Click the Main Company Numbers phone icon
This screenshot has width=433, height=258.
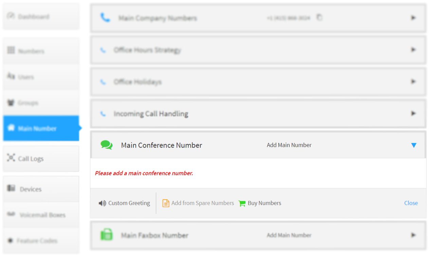click(105, 18)
